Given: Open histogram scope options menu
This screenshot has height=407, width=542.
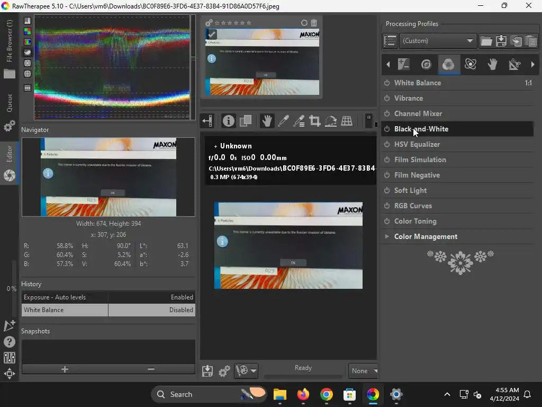Looking at the screenshot, I should click(x=28, y=89).
